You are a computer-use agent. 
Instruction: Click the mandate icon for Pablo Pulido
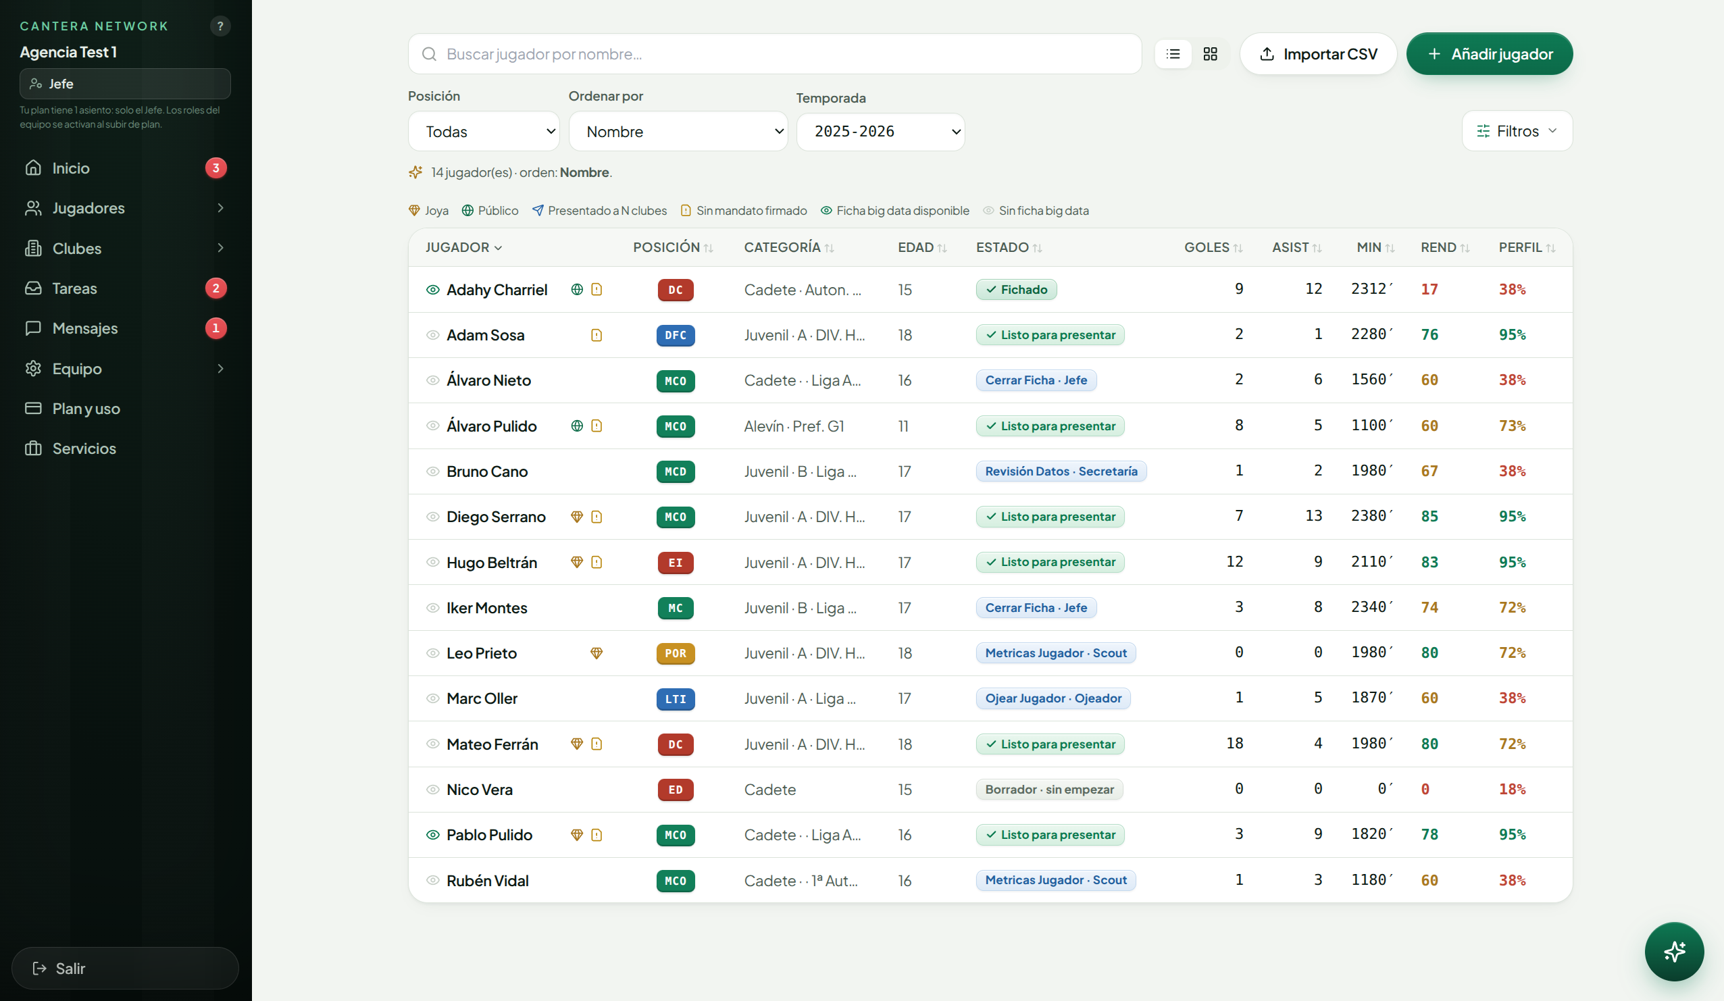pyautogui.click(x=597, y=835)
